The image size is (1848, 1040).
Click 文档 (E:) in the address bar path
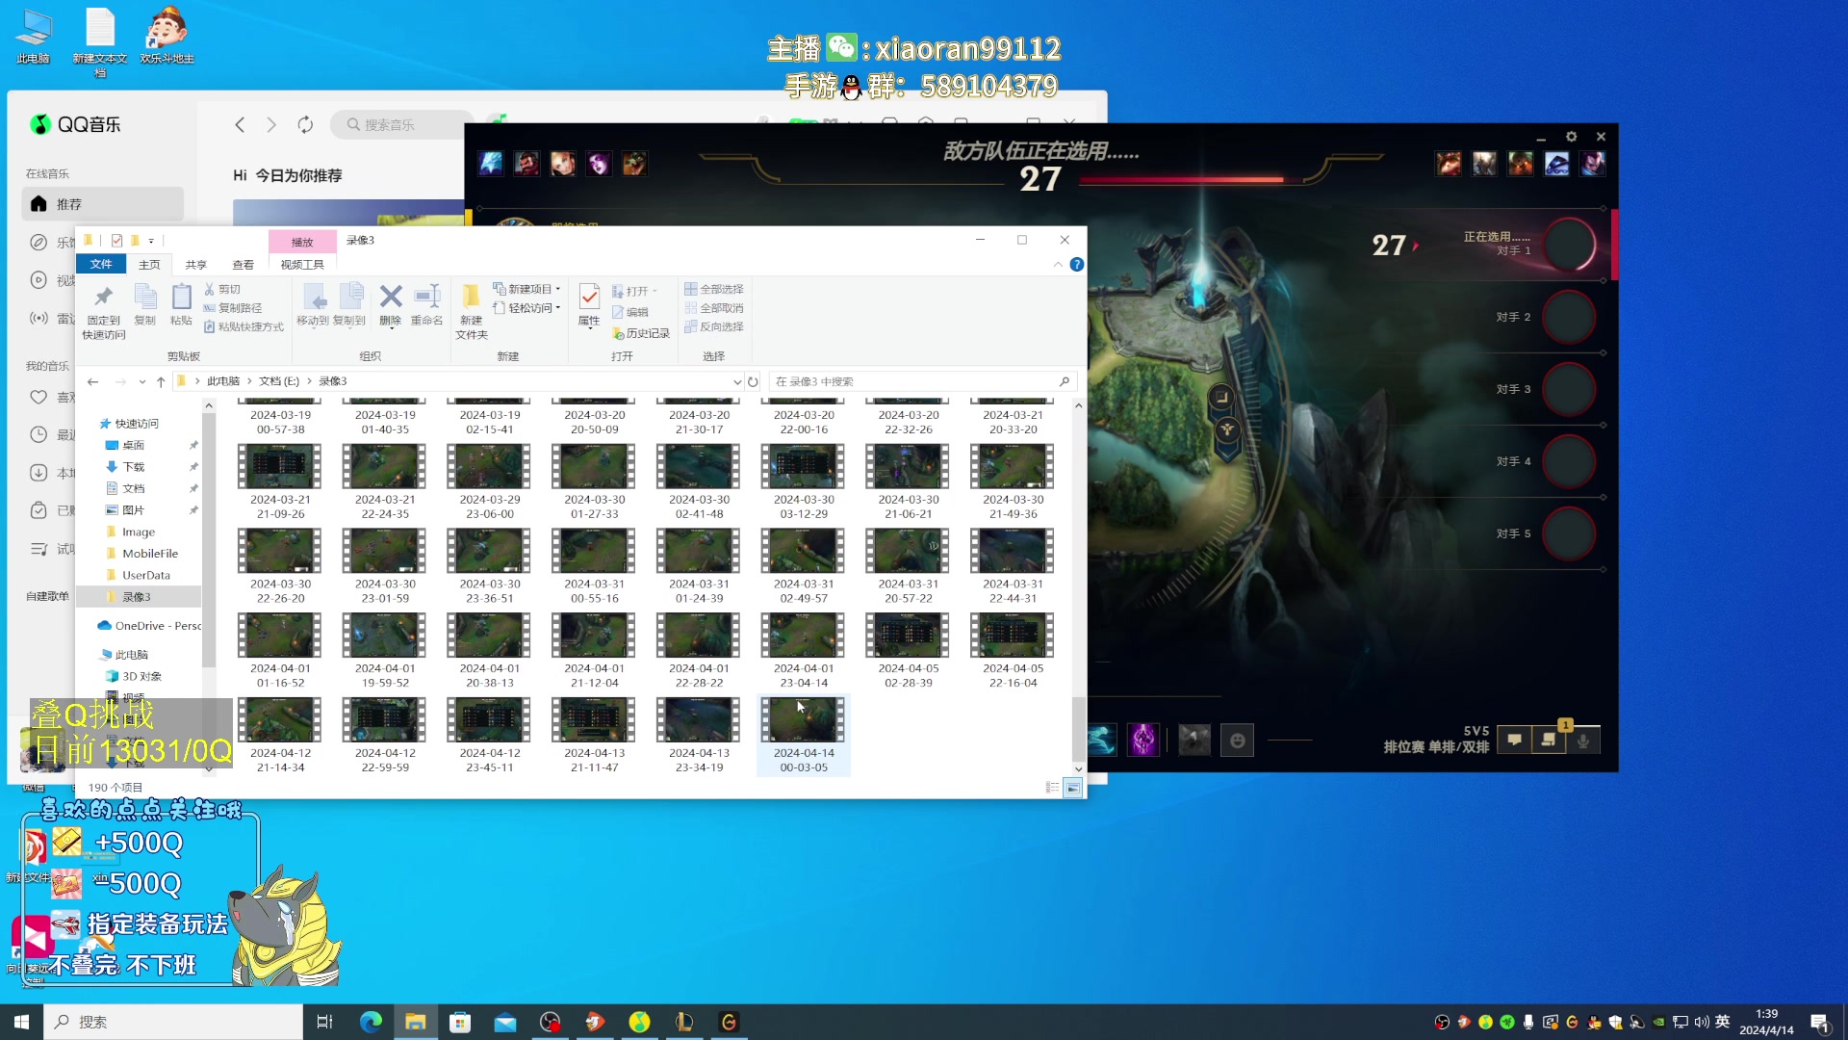279,381
